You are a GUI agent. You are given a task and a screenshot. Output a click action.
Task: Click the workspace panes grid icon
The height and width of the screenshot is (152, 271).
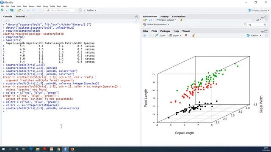[80, 10]
